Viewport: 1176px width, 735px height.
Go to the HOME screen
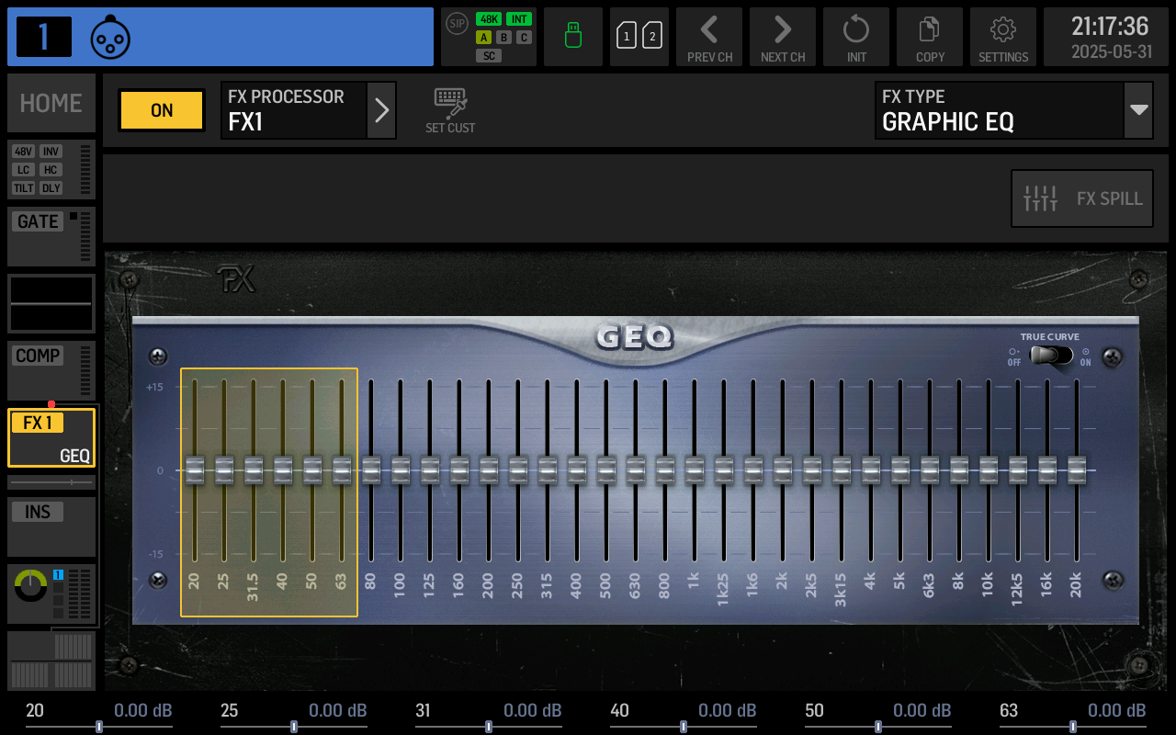(51, 103)
